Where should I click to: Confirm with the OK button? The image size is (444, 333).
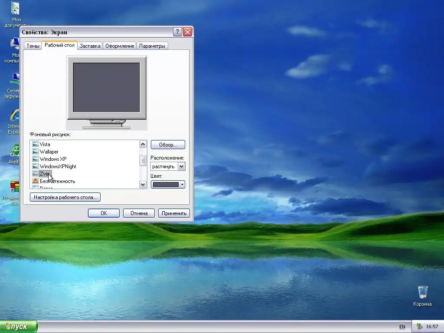click(x=104, y=213)
